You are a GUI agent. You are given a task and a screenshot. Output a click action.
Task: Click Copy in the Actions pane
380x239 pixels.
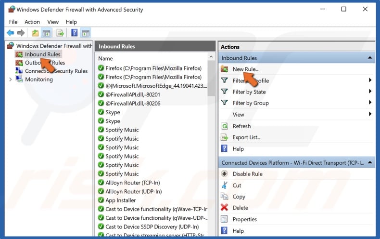pos(239,197)
